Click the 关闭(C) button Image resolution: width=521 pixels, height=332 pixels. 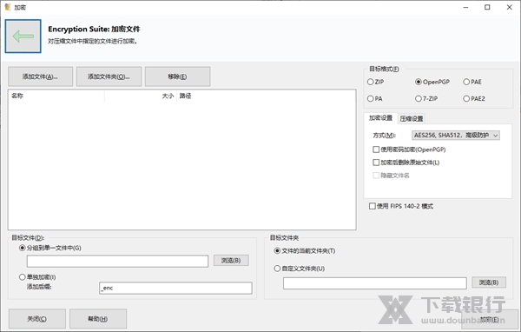click(x=36, y=319)
